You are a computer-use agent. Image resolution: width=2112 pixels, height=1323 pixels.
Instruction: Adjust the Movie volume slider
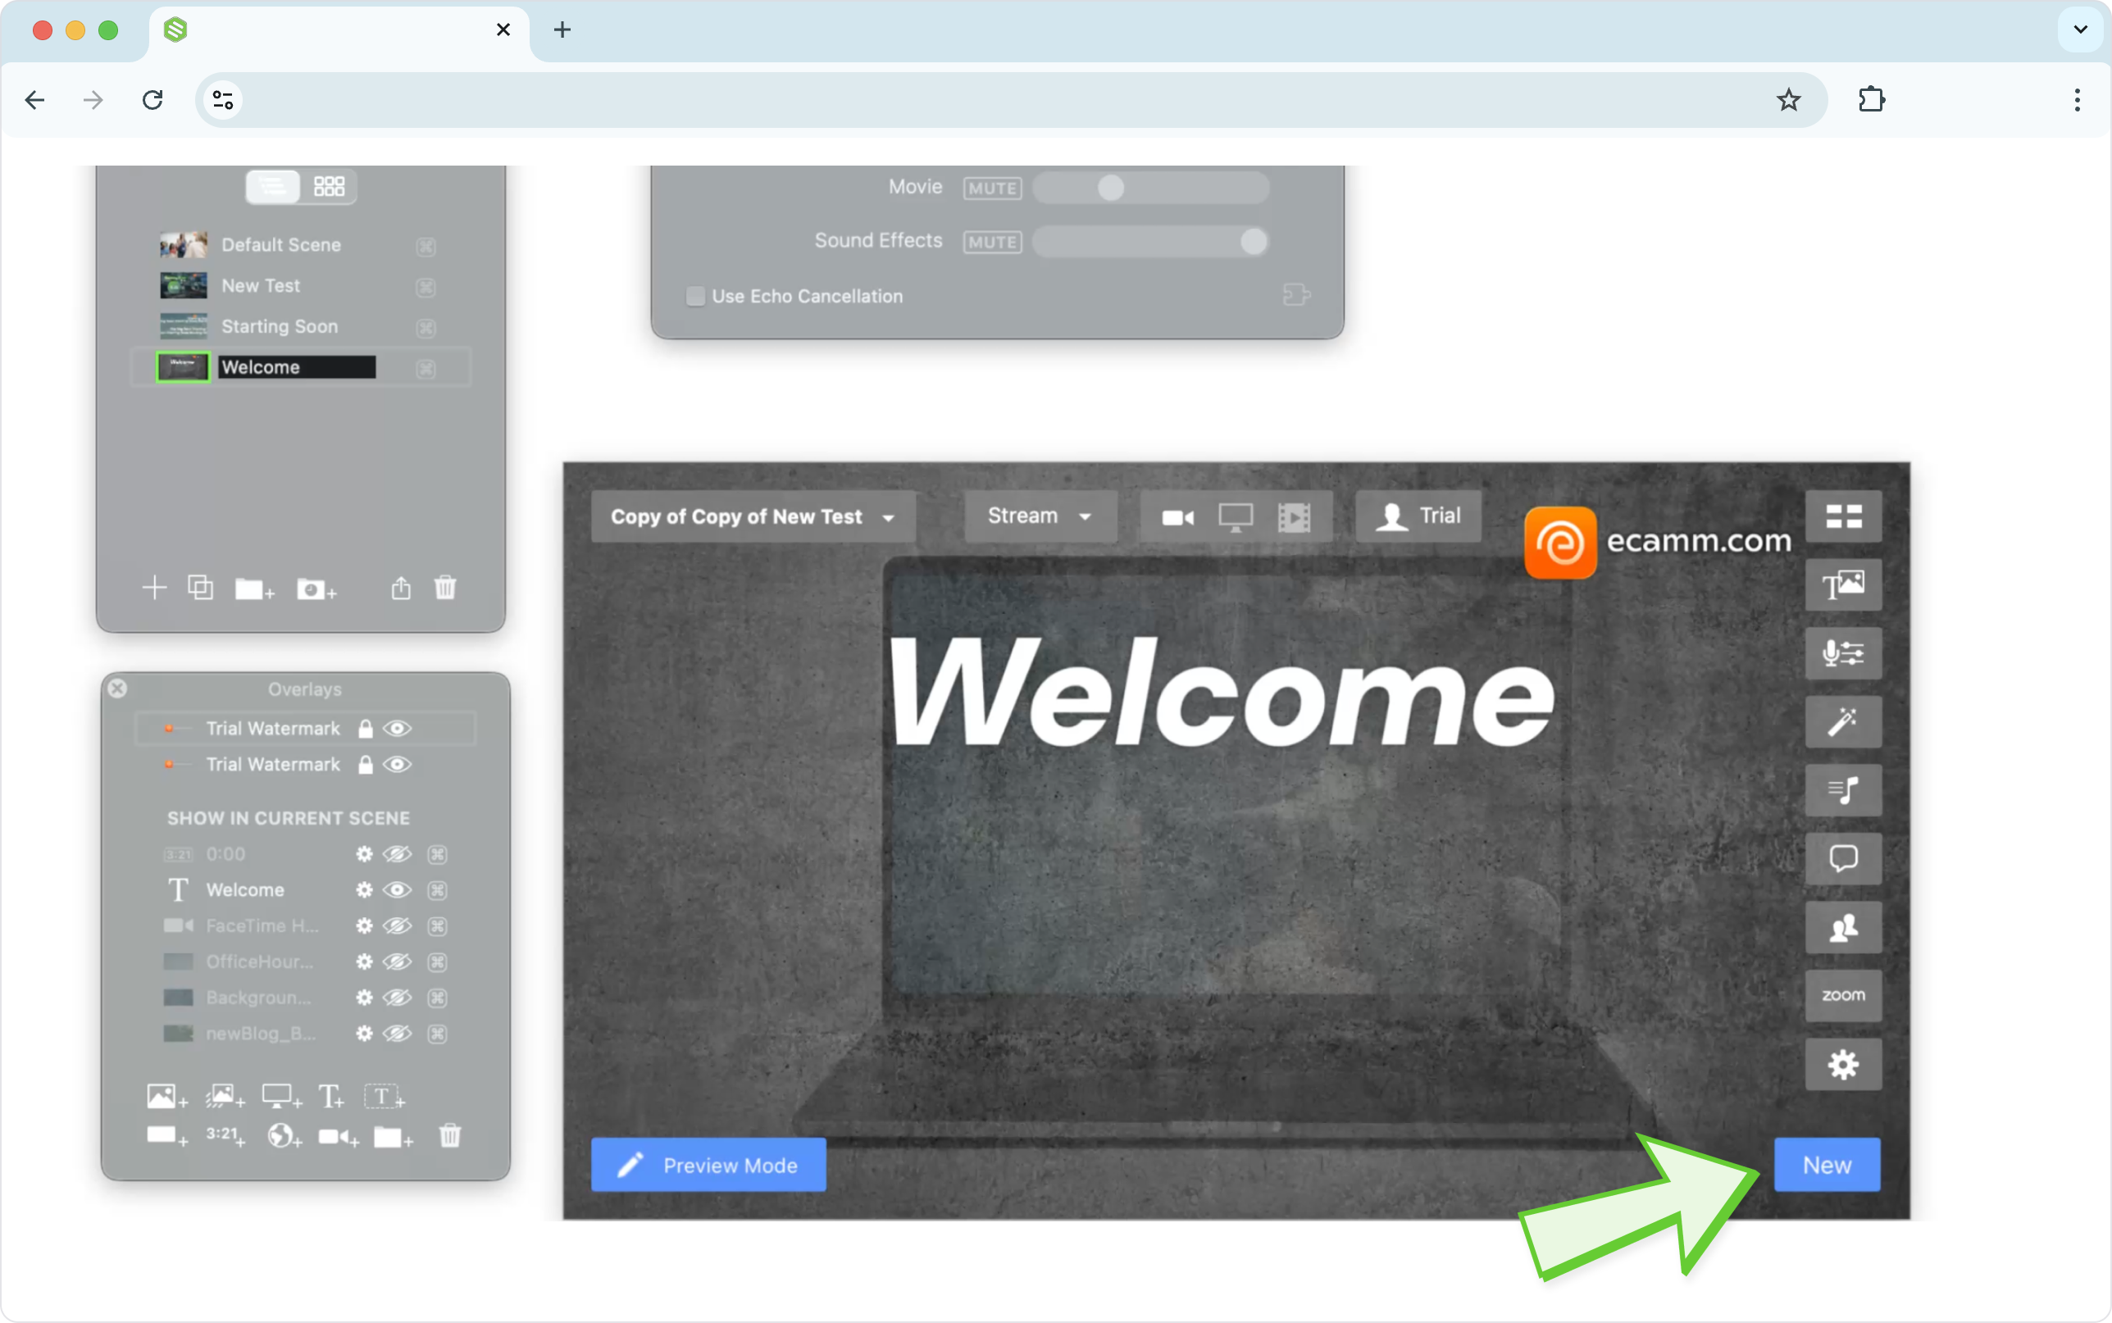[1150, 189]
